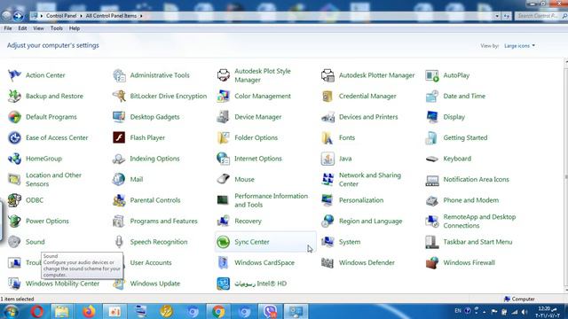
Task: Open Backup and Restore icon
Action: tap(14, 97)
